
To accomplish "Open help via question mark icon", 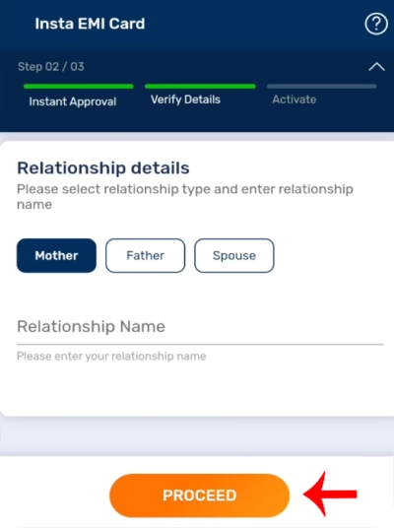I will pyautogui.click(x=376, y=24).
